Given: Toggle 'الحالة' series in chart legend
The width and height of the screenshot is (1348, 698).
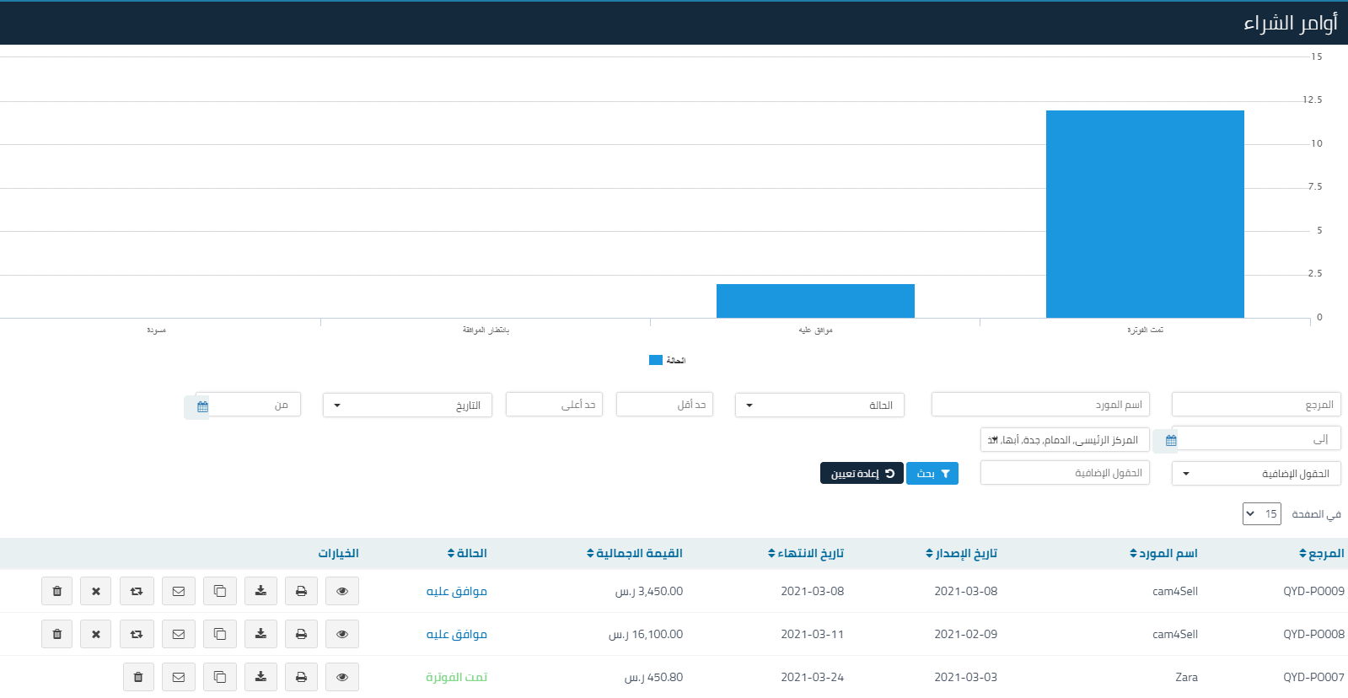Looking at the screenshot, I should (x=667, y=361).
